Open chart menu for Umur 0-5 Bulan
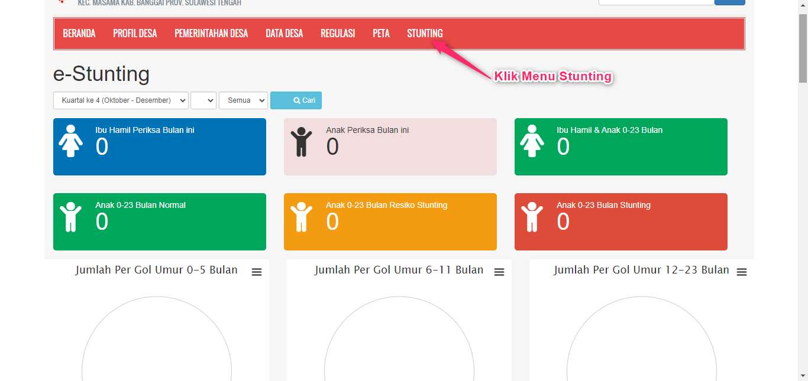Viewport: 808px width, 381px height. click(x=257, y=272)
